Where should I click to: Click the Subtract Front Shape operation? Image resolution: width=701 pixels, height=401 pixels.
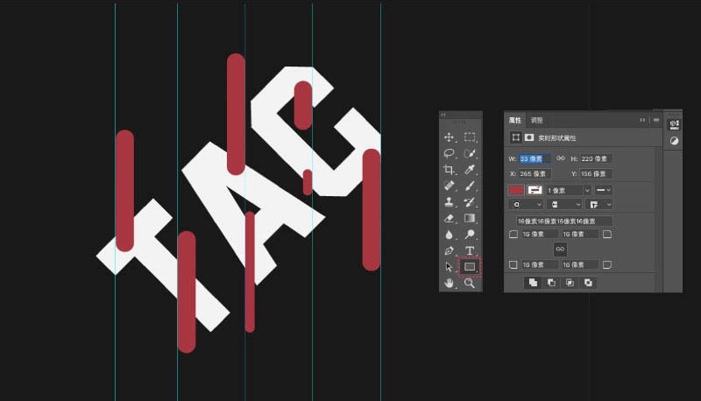[x=552, y=283]
